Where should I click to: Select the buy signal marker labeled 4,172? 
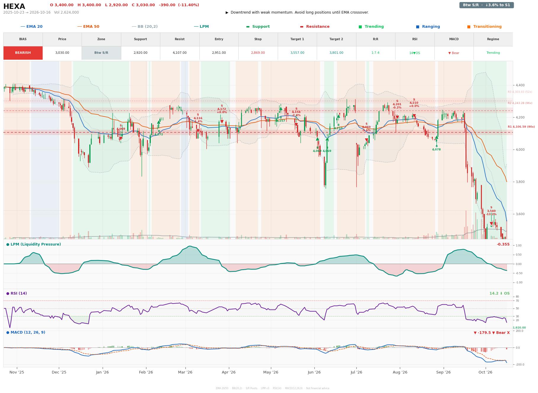pos(159,122)
